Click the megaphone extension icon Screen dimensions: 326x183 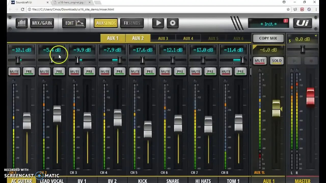point(295,9)
